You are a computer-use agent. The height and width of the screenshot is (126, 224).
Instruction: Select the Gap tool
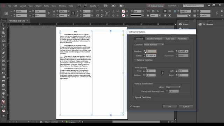tap(3, 36)
